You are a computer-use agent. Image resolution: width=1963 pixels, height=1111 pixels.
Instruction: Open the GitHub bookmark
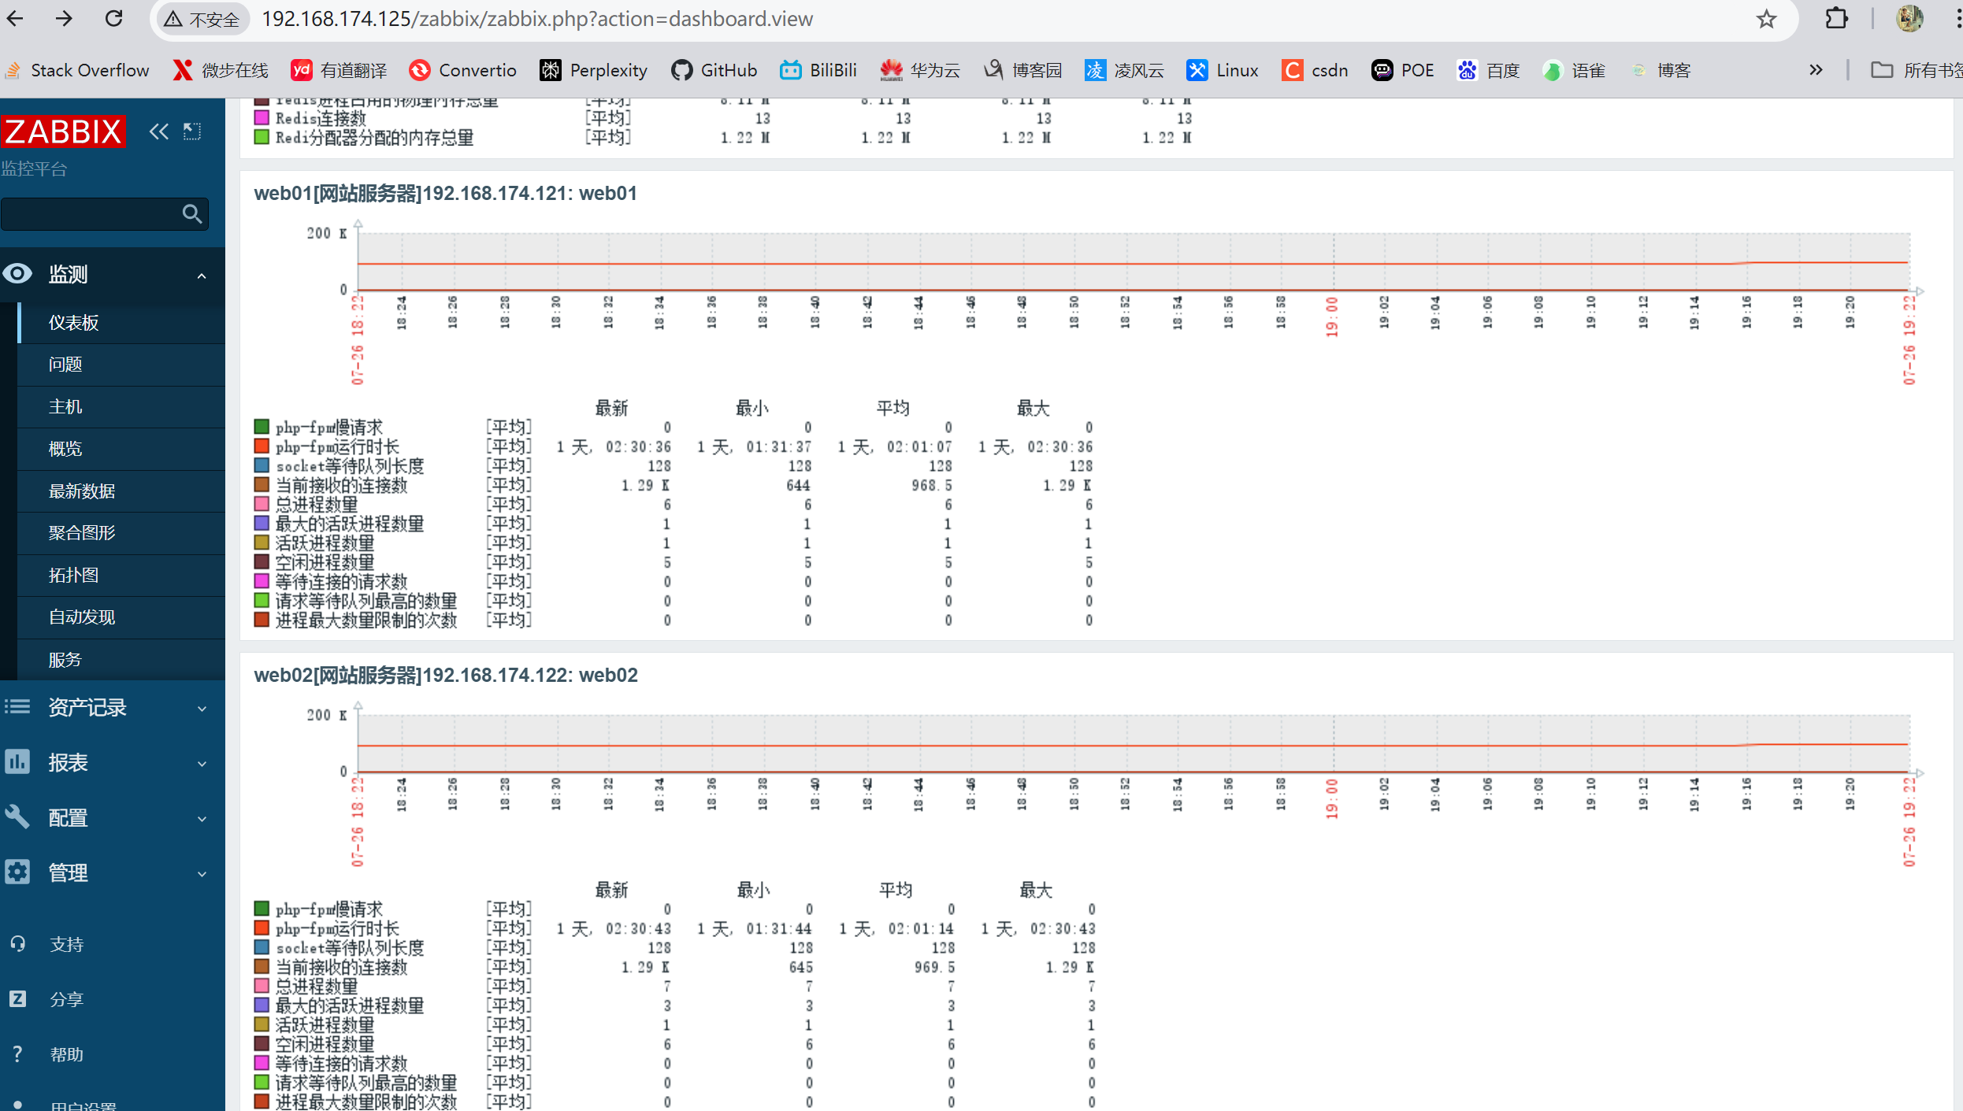[714, 71]
